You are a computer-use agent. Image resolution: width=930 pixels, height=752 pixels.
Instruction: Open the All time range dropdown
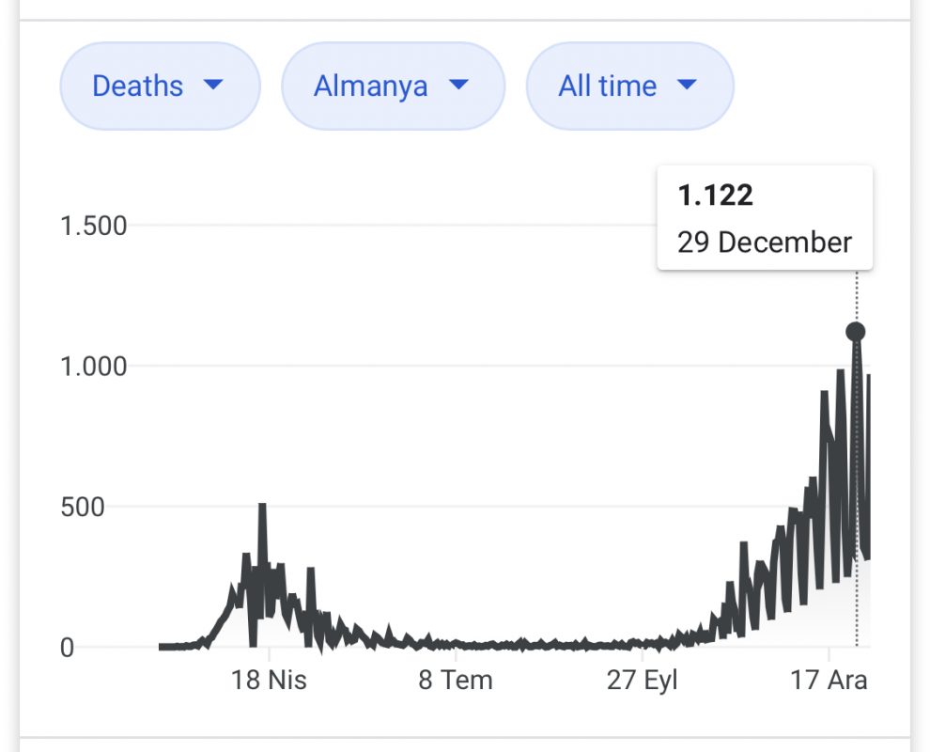point(628,86)
